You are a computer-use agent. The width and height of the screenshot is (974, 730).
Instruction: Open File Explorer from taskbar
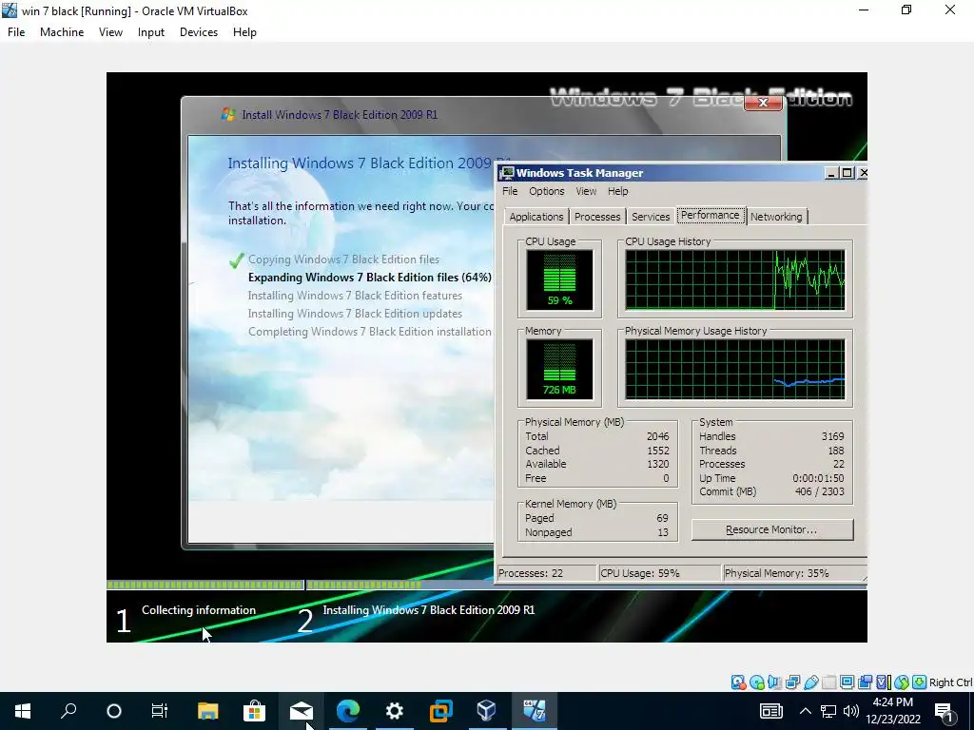click(x=208, y=711)
